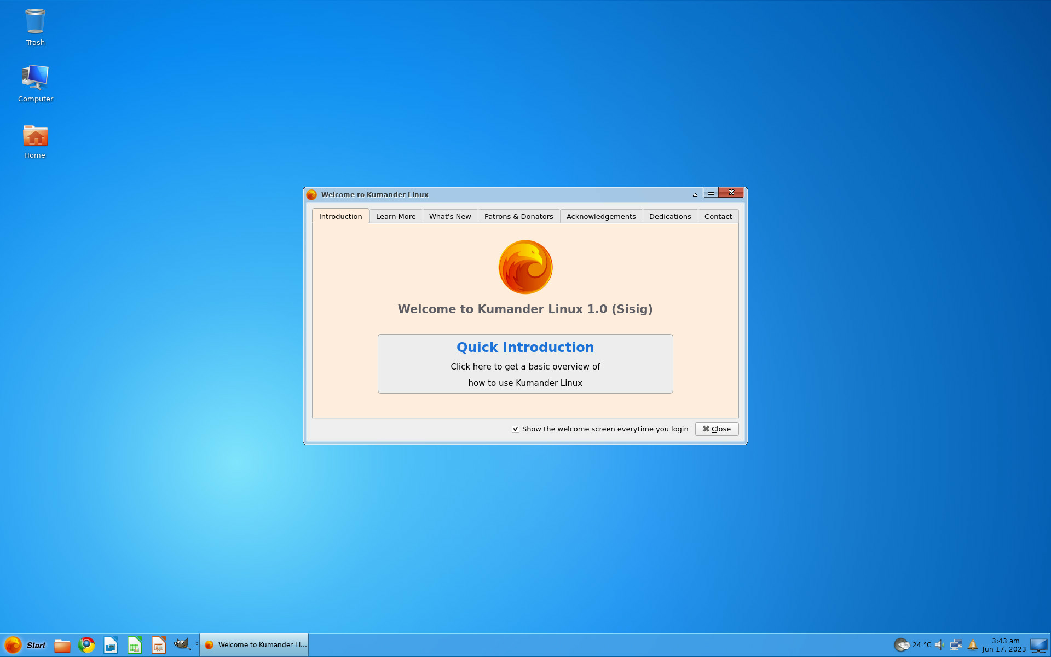Open LibreOffice Calc from the taskbar

coord(135,645)
